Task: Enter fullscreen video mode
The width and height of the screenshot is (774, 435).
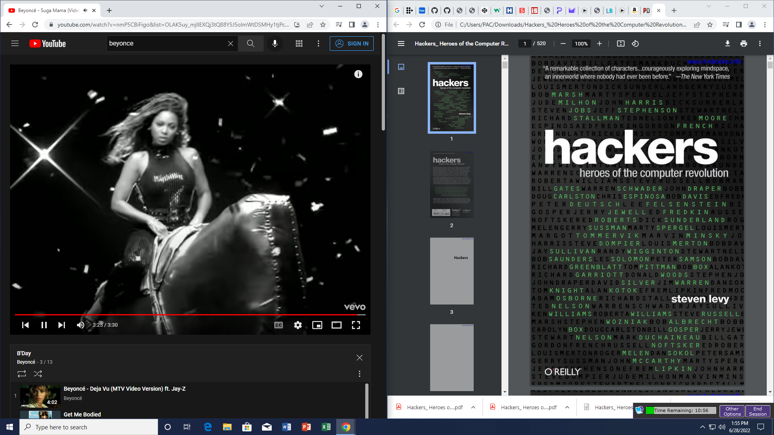Action: [356, 325]
